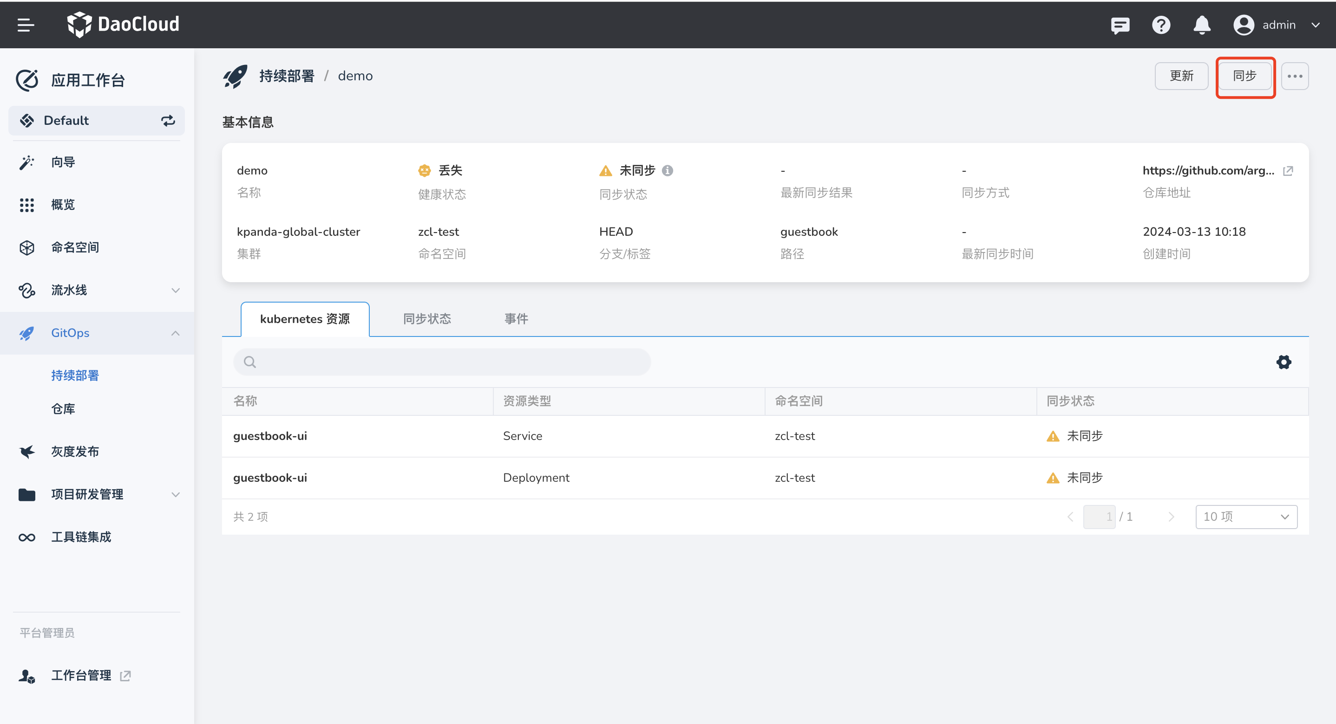
Task: Open the 仓库 sidebar item
Action: (63, 409)
